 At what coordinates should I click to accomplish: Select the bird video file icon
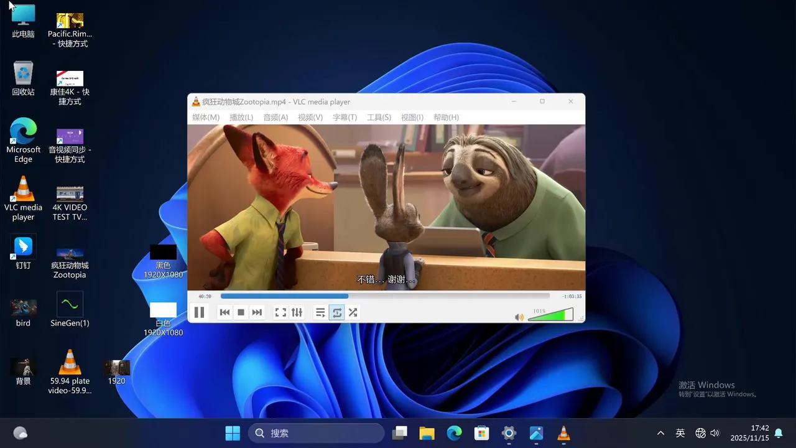point(23,312)
